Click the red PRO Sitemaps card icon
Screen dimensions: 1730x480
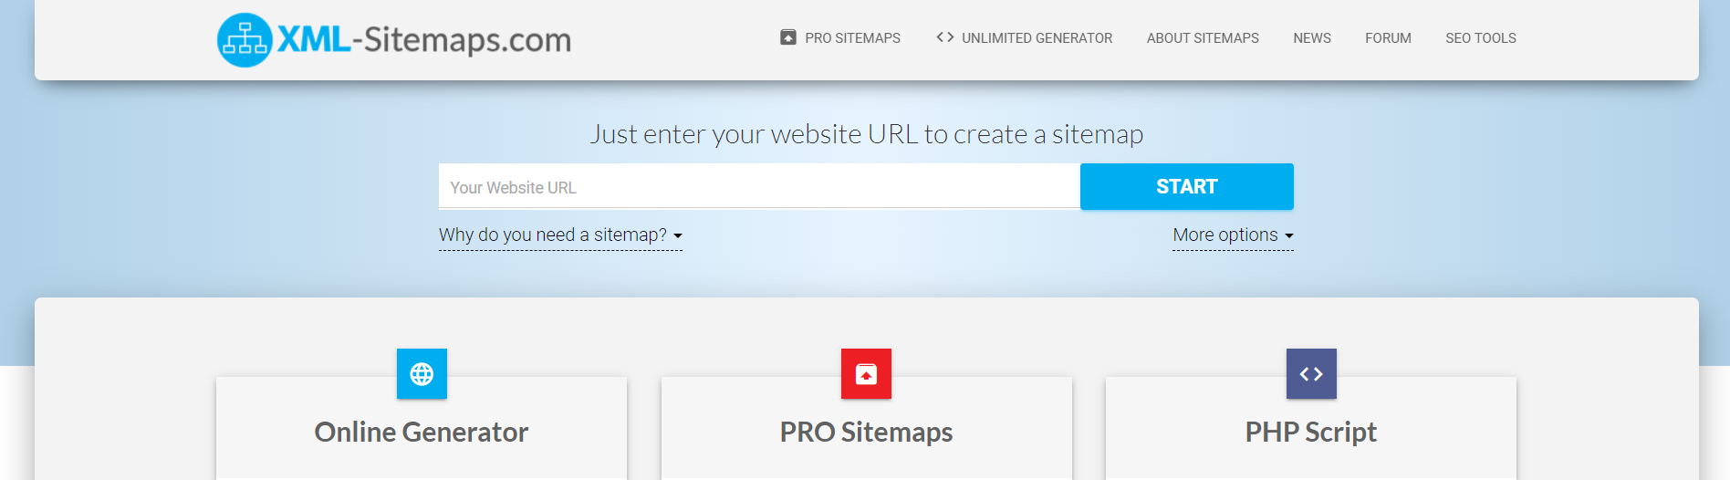pos(866,373)
